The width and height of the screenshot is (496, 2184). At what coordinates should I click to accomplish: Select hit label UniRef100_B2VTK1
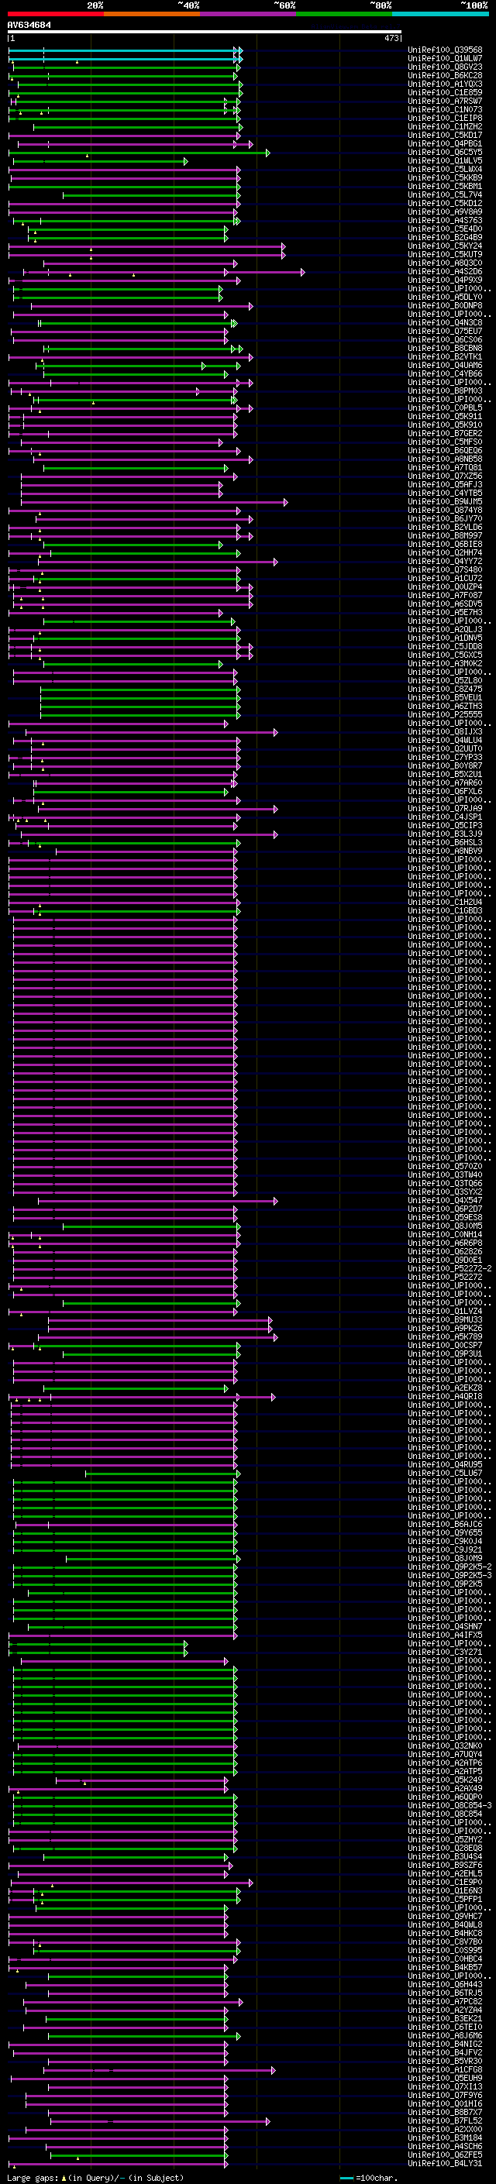(445, 357)
